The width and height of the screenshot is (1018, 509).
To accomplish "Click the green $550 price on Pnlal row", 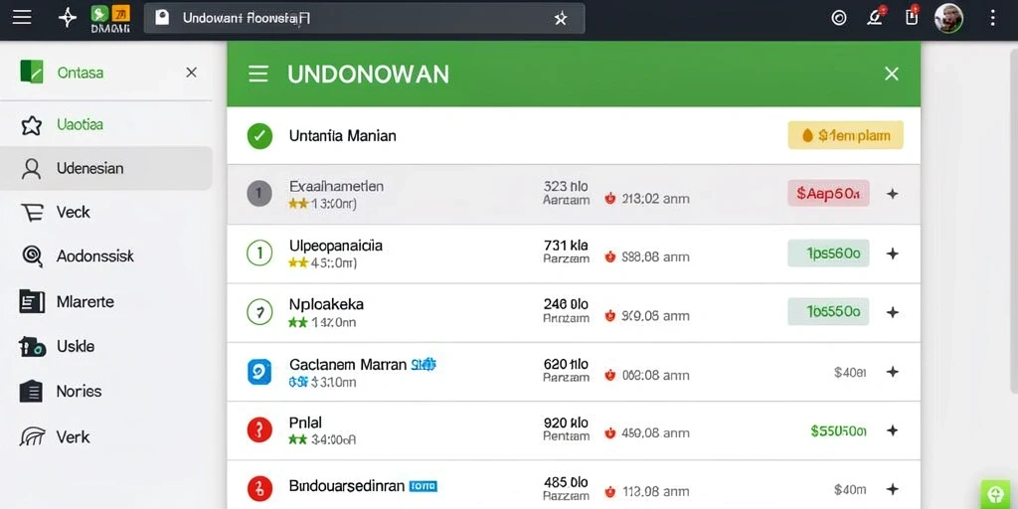I will (x=838, y=430).
